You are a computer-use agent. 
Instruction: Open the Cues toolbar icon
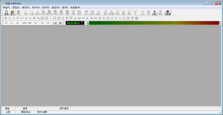click(x=142, y=13)
